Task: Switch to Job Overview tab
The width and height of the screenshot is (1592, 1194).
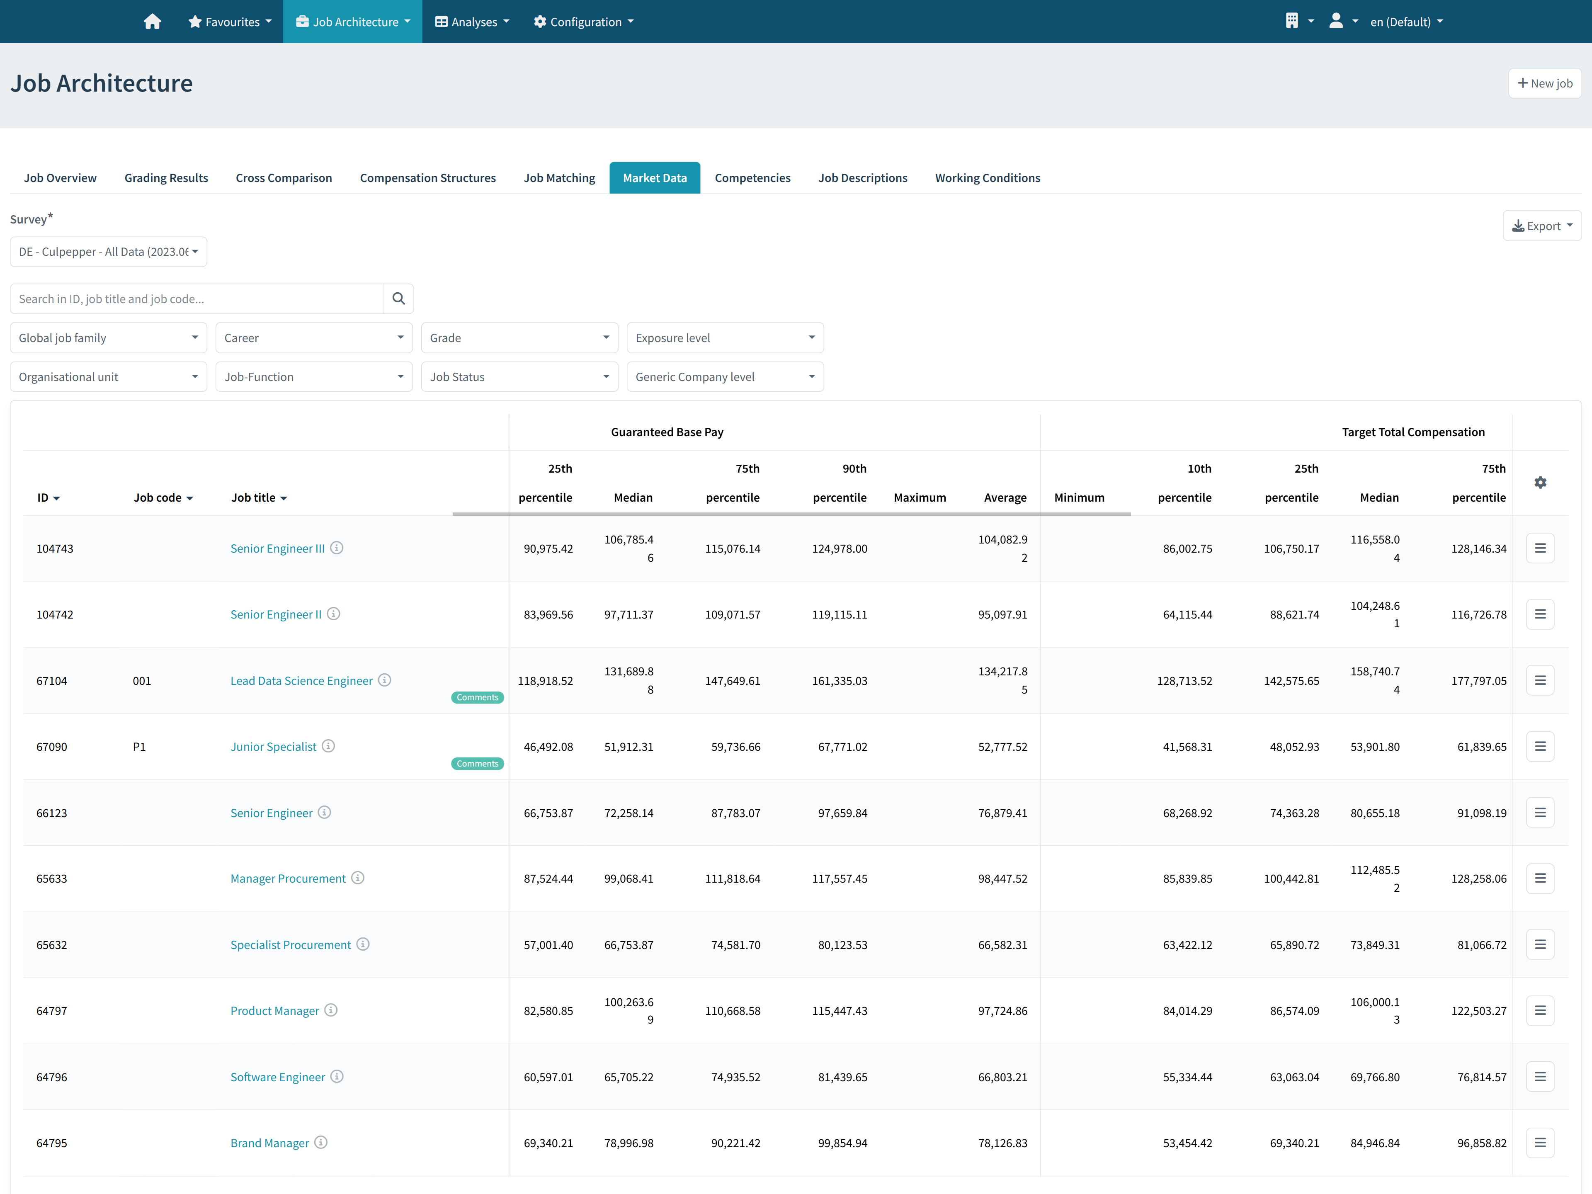Action: [x=61, y=178]
